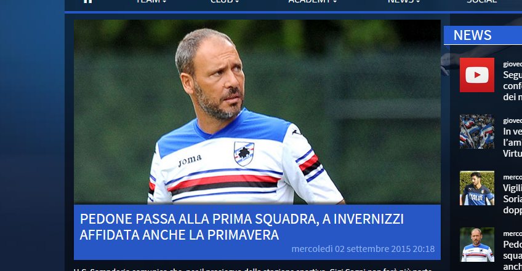This screenshot has height=271, width=522.
Task: Open the sidebar news link beginning 'Vigili'
Action: (513, 199)
